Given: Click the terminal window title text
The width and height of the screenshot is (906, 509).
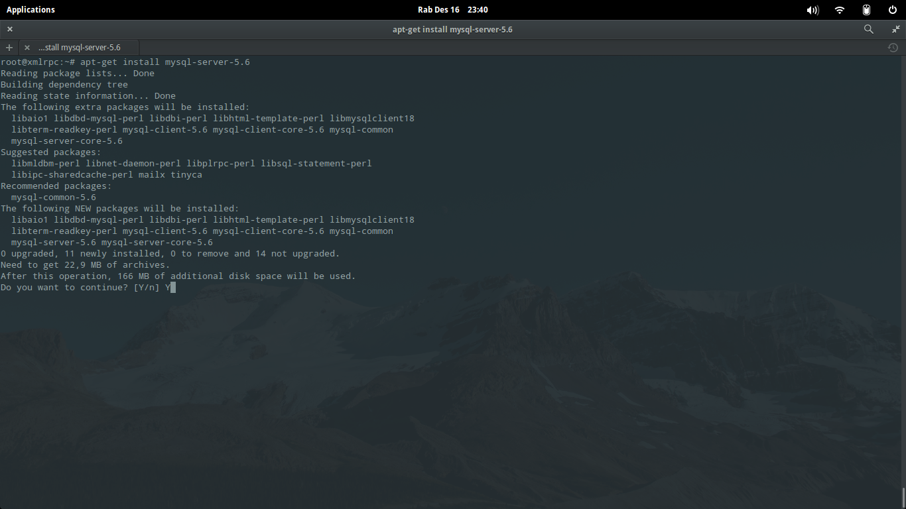Looking at the screenshot, I should click(x=452, y=29).
